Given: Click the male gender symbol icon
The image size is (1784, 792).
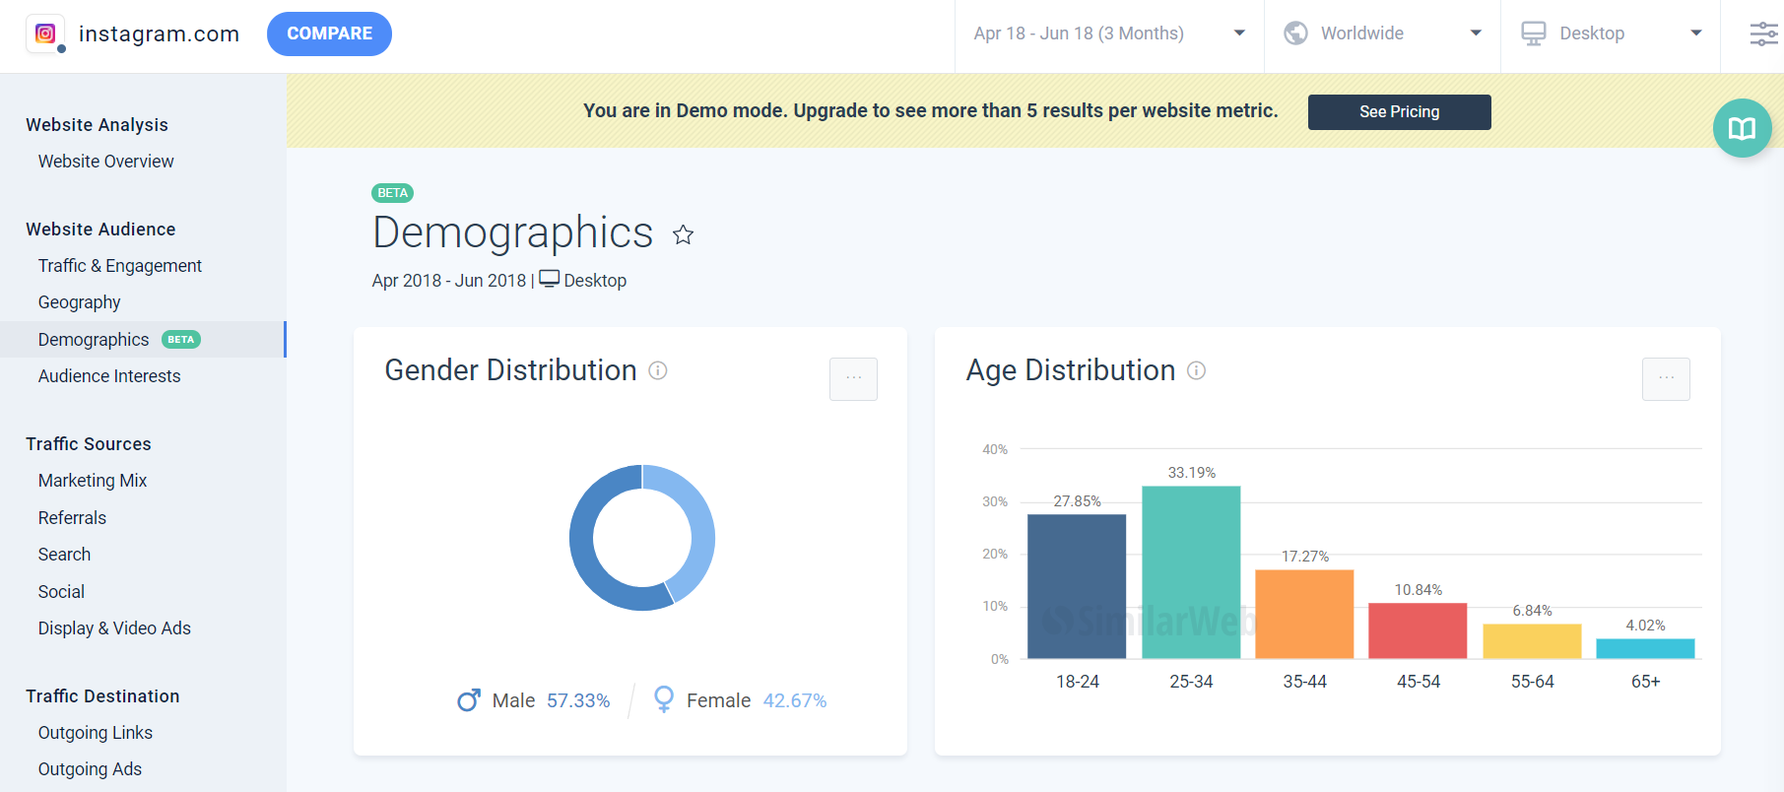Looking at the screenshot, I should [x=469, y=700].
